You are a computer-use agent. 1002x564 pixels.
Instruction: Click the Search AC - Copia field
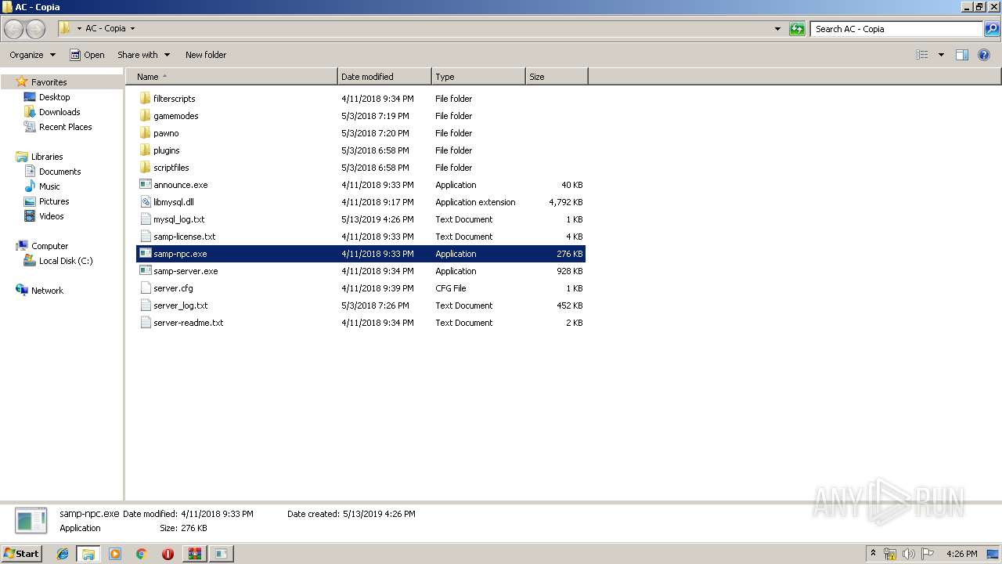(x=896, y=29)
